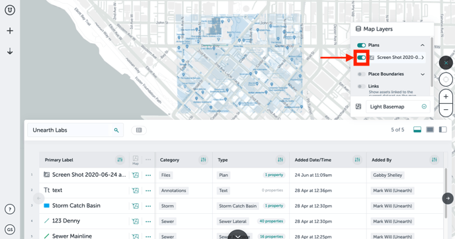Image resolution: width=455 pixels, height=239 pixels.
Task: Click the Gabby Shelley added-by tag
Action: pyautogui.click(x=388, y=175)
